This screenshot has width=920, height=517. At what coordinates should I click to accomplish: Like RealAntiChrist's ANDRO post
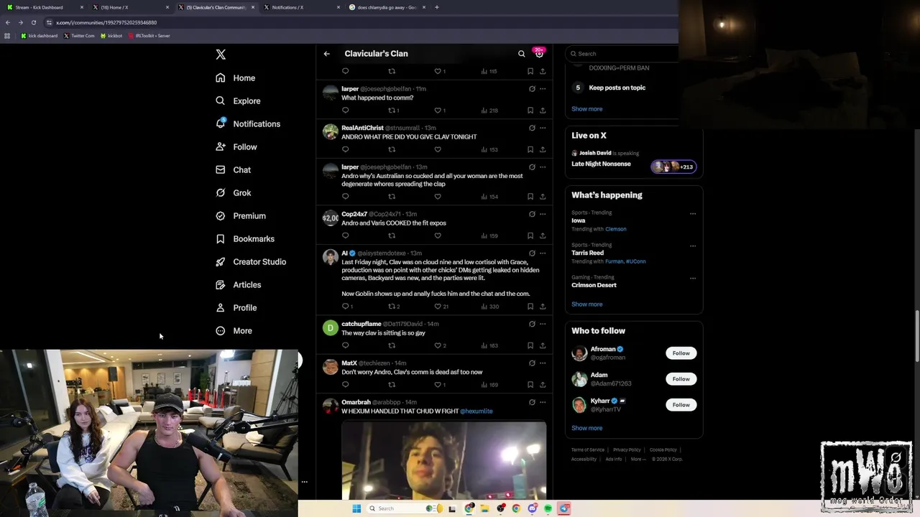coord(438,149)
